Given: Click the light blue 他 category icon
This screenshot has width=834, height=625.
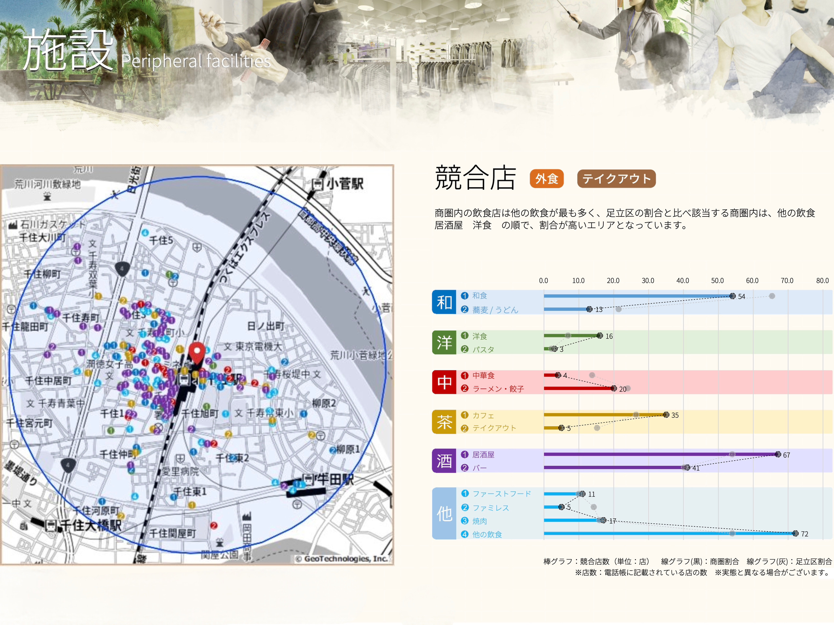Looking at the screenshot, I should [444, 513].
